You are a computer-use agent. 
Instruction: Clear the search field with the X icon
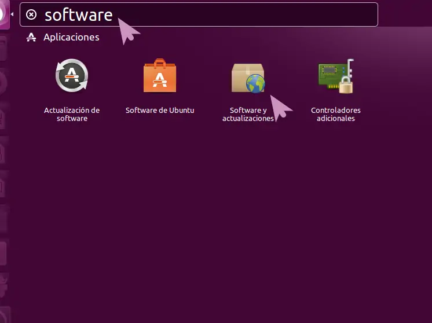click(31, 14)
